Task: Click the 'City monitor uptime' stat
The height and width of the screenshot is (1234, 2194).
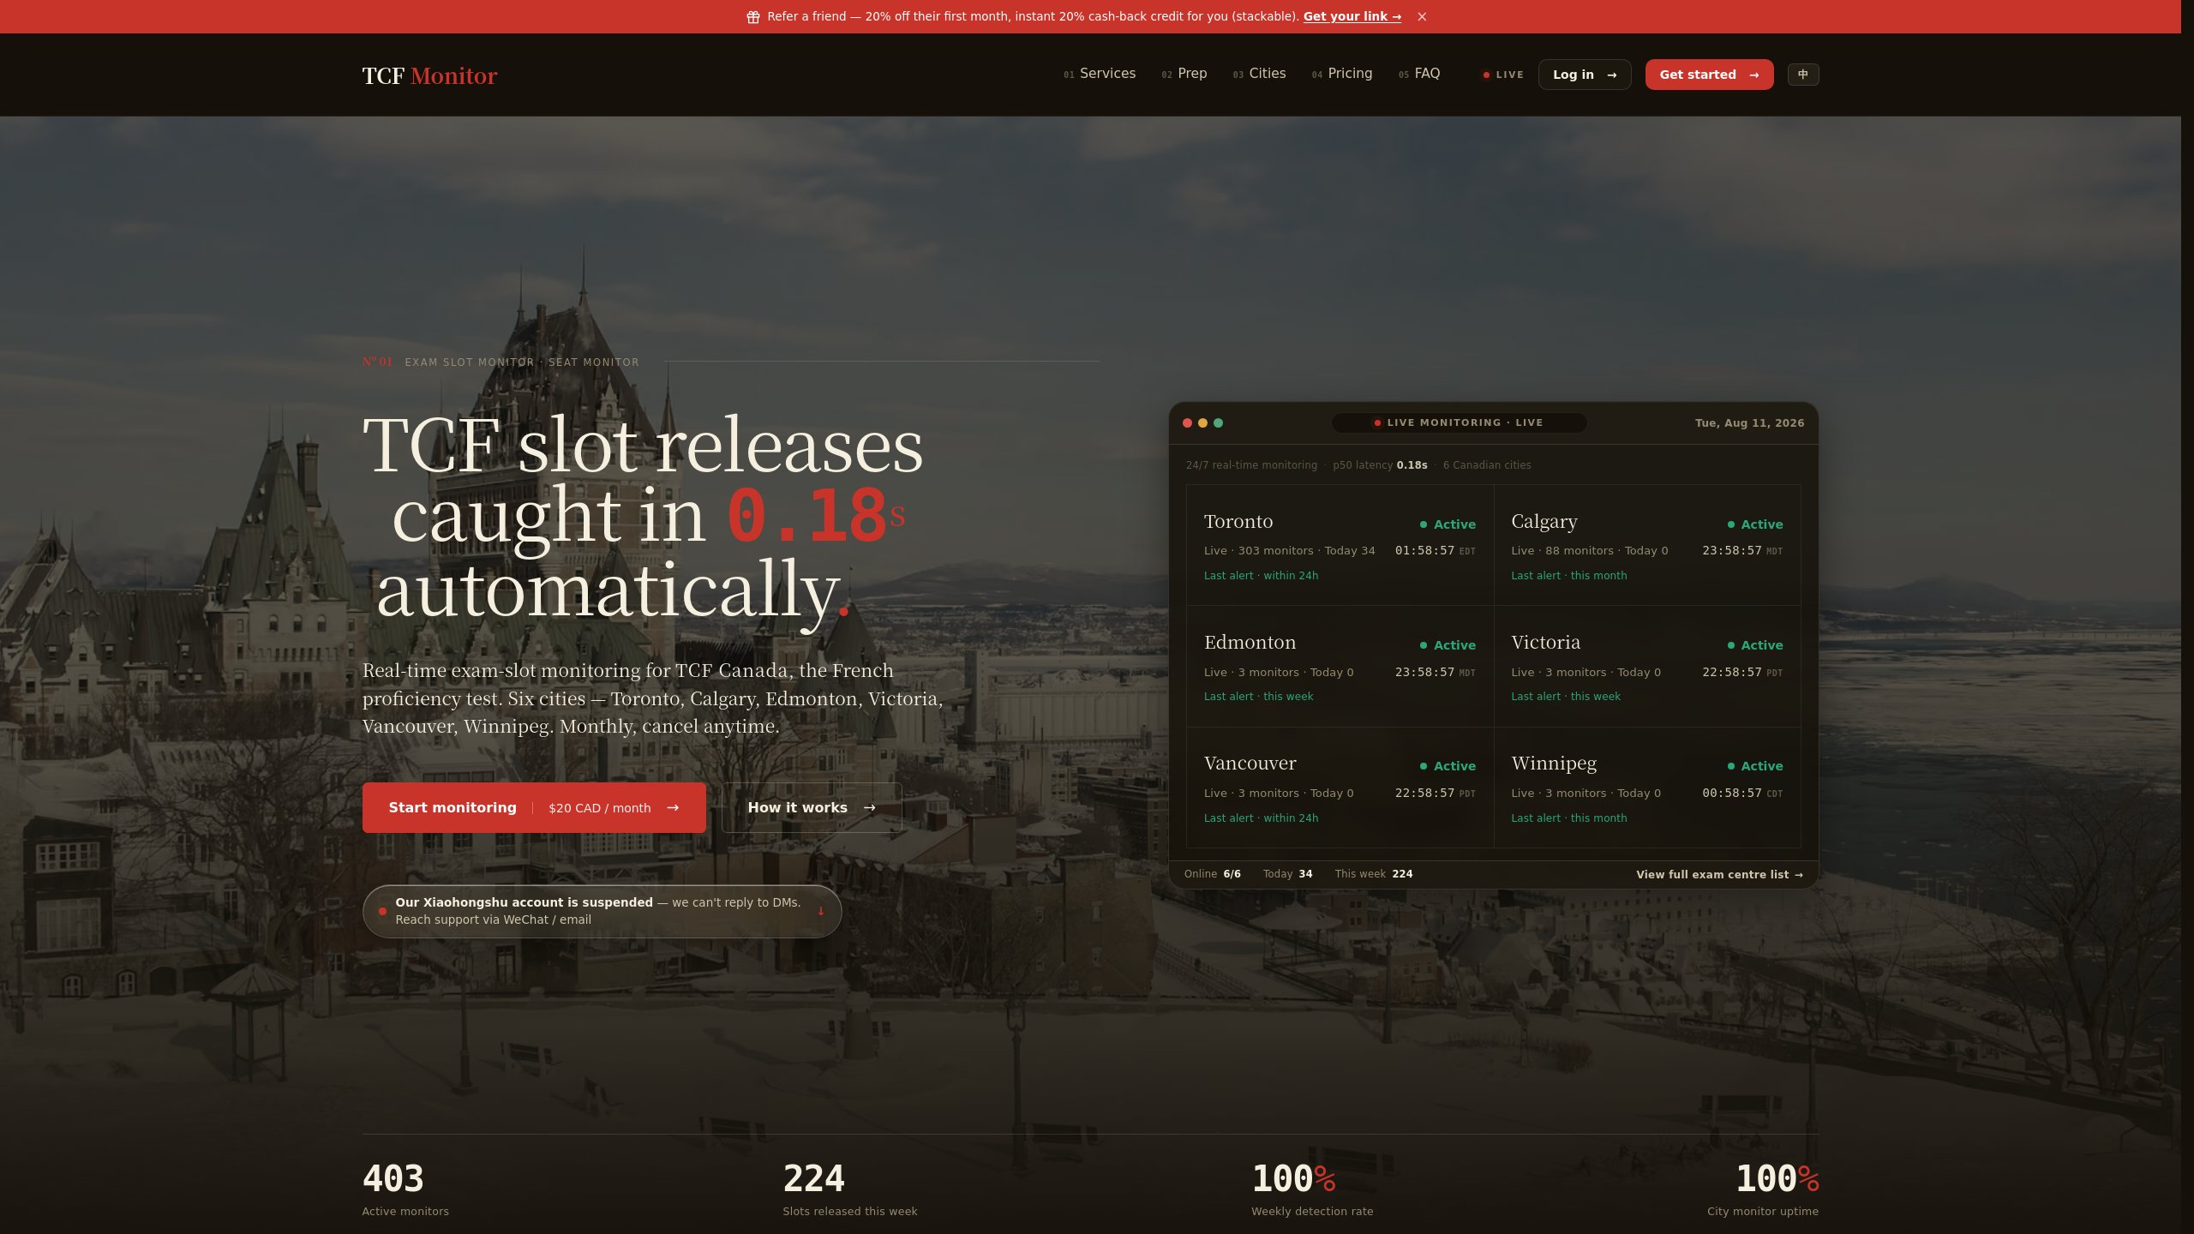Action: coord(1763,1189)
